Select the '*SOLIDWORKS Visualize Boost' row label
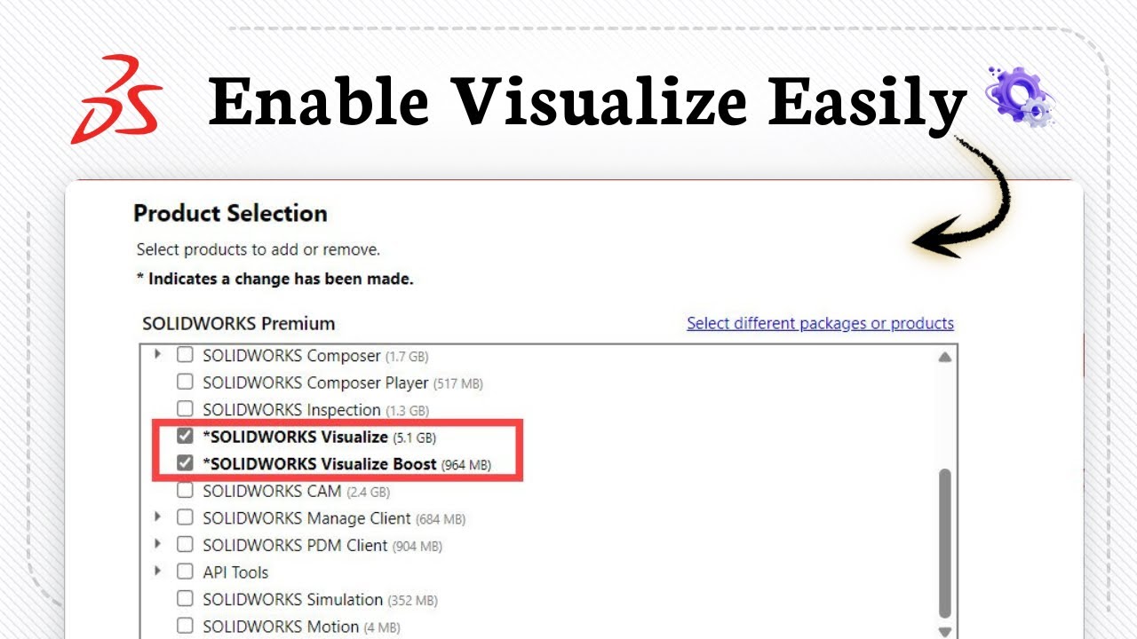The image size is (1137, 639). pyautogui.click(x=320, y=464)
